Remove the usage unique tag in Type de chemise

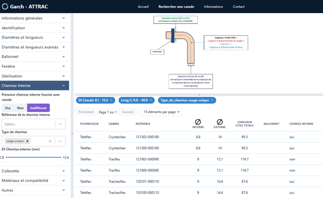(x=27, y=141)
